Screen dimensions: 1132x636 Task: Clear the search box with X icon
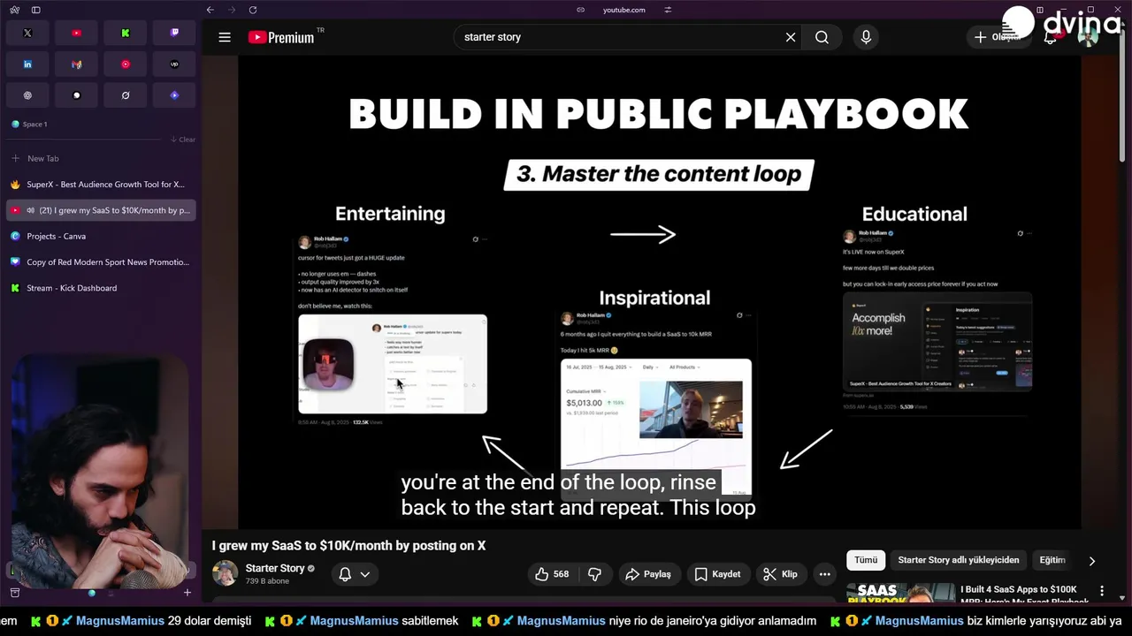coord(791,37)
